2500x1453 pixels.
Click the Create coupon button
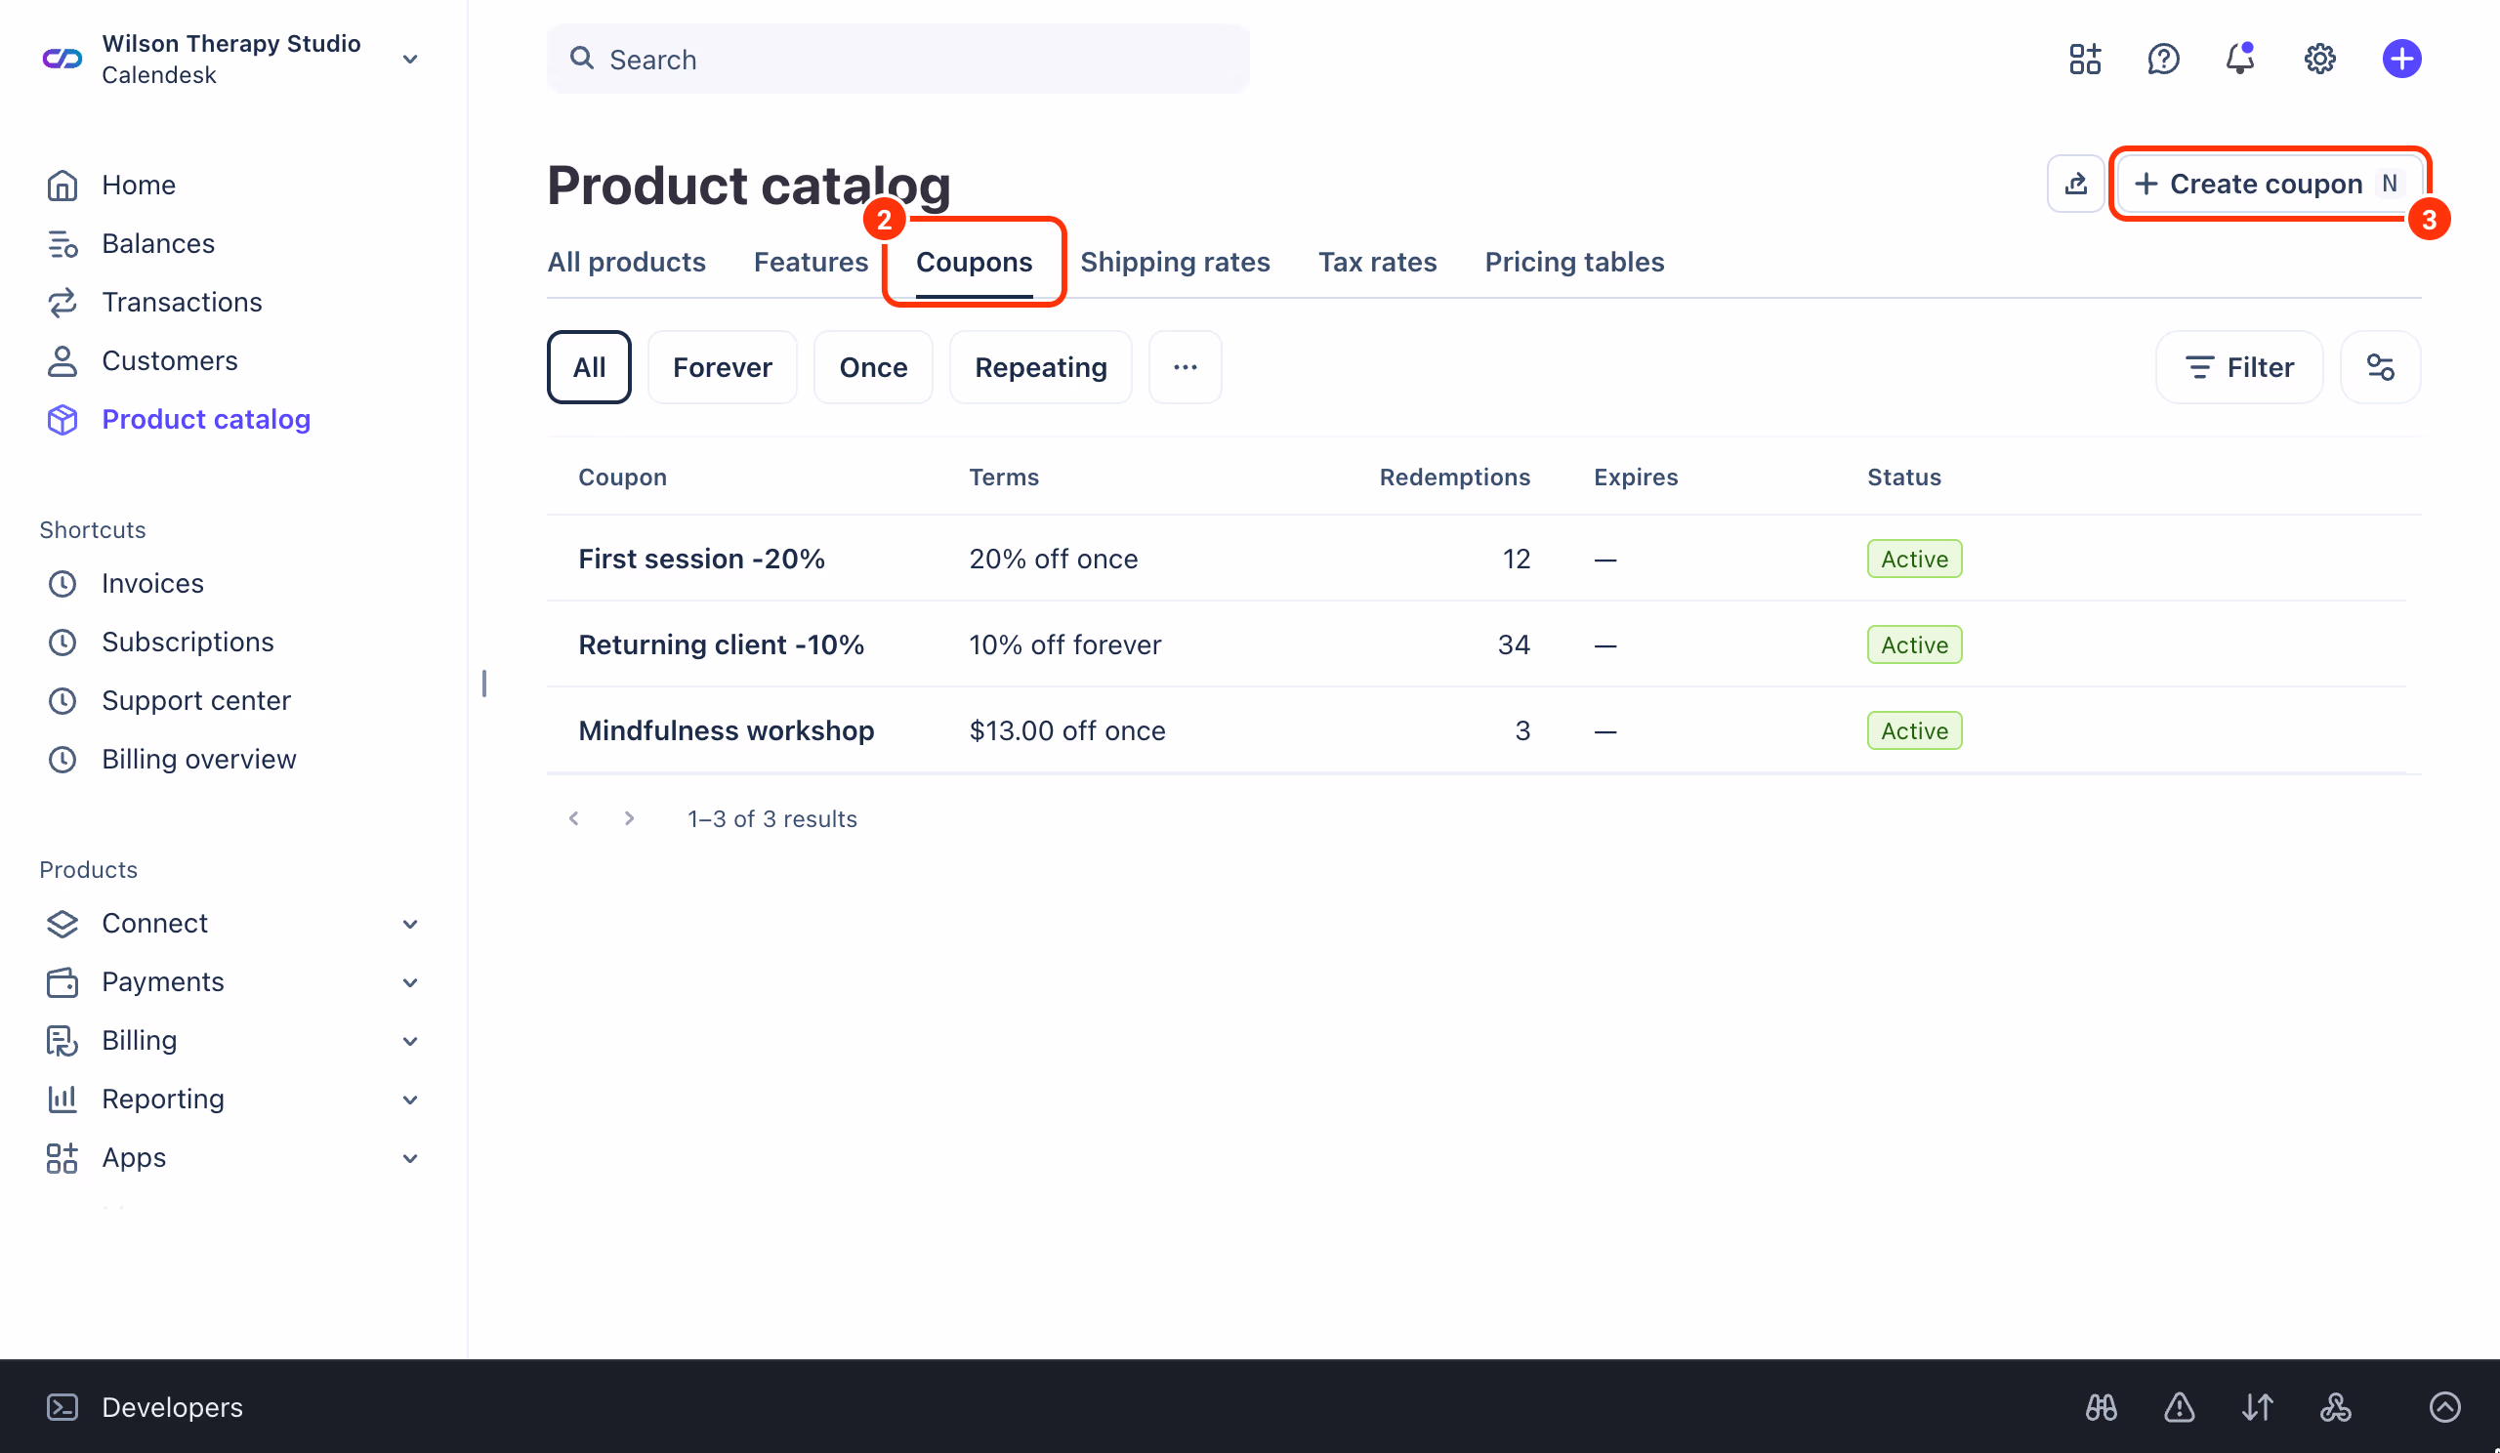[x=2269, y=184]
